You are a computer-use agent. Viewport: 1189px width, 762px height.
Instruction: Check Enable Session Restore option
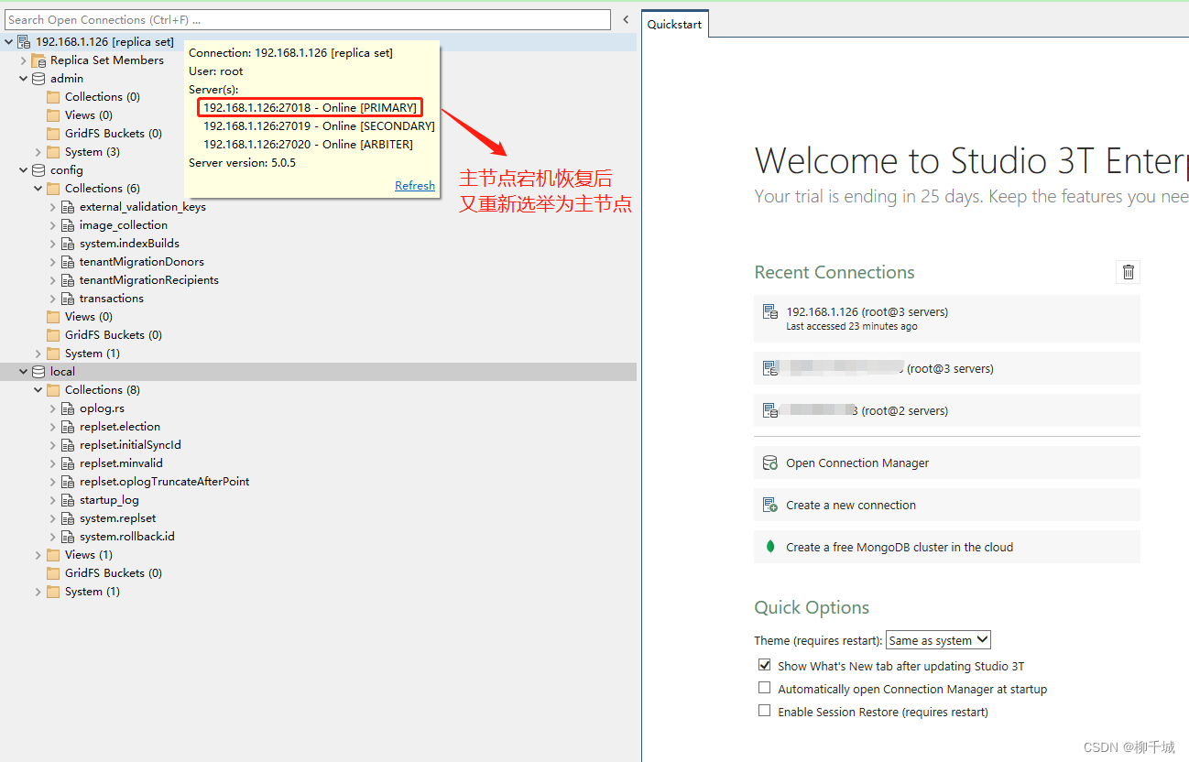coord(765,711)
